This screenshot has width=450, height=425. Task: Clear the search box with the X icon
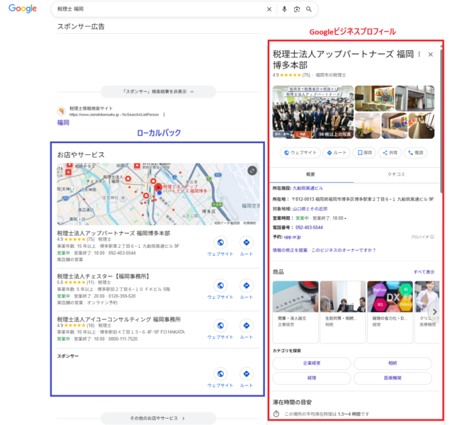269,9
